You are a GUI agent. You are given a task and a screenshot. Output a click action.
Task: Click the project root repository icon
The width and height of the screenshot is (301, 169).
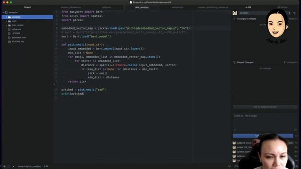(x=7, y=13)
